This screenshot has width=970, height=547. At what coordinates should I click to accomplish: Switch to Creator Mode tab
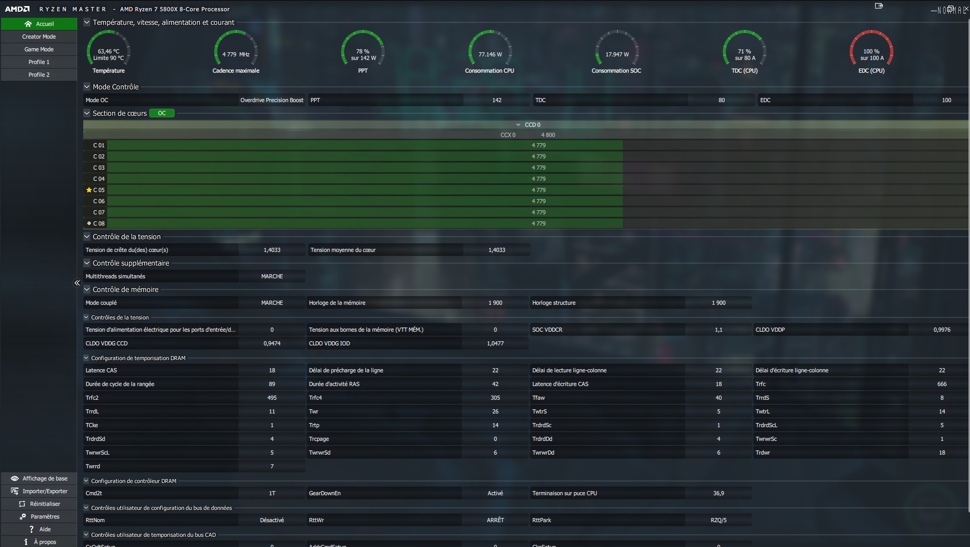[39, 37]
